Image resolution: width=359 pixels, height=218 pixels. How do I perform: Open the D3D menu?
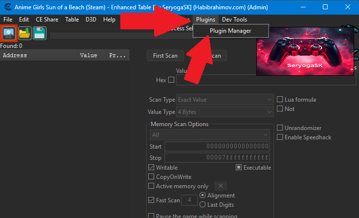point(91,20)
